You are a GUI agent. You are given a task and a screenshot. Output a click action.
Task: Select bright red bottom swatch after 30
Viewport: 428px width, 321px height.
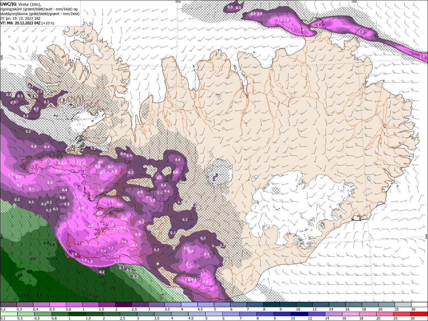coord(419,314)
